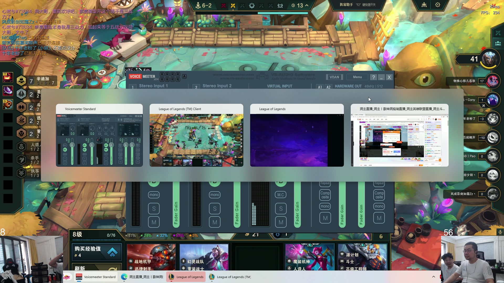Toggle mono on Stereo Input 2 strip
The image size is (504, 283).
tap(215, 195)
